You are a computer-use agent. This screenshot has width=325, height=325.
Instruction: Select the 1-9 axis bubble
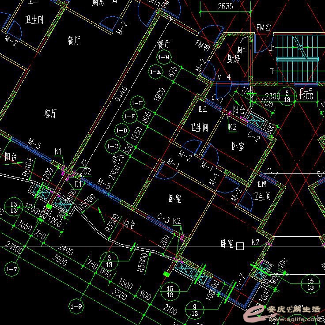(77, 306)
